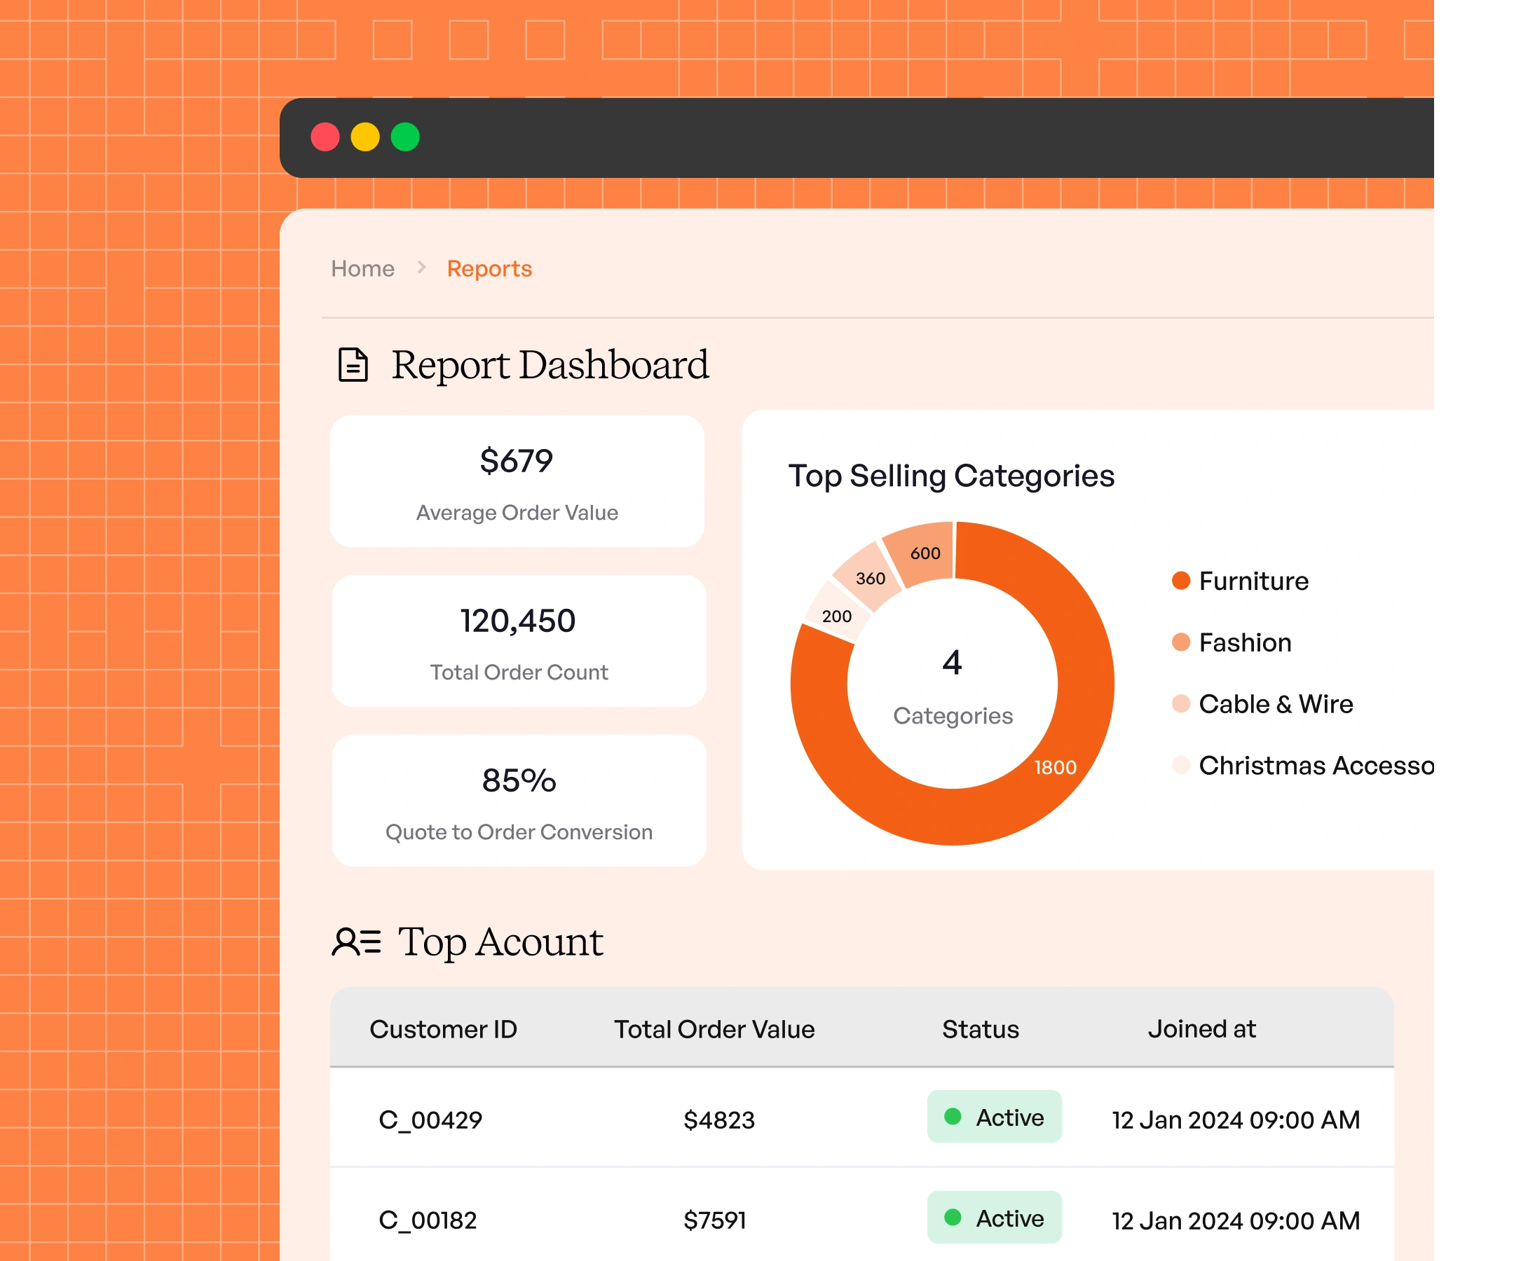
Task: Click green status dot for C_00429
Action: pyautogui.click(x=953, y=1117)
